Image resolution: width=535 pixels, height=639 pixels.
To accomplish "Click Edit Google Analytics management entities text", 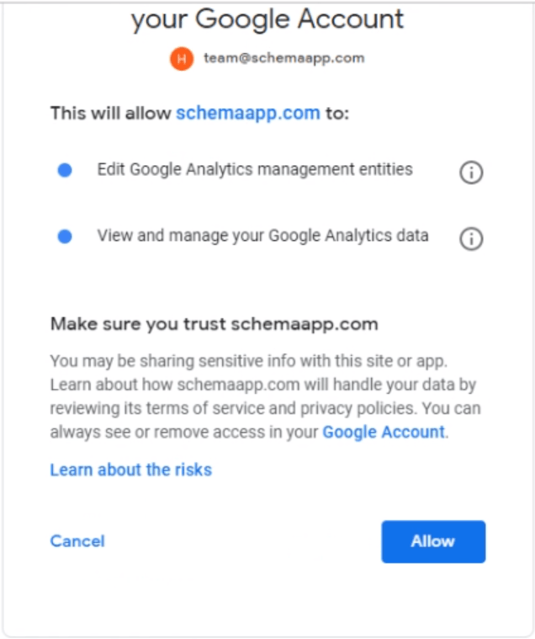I will click(255, 169).
